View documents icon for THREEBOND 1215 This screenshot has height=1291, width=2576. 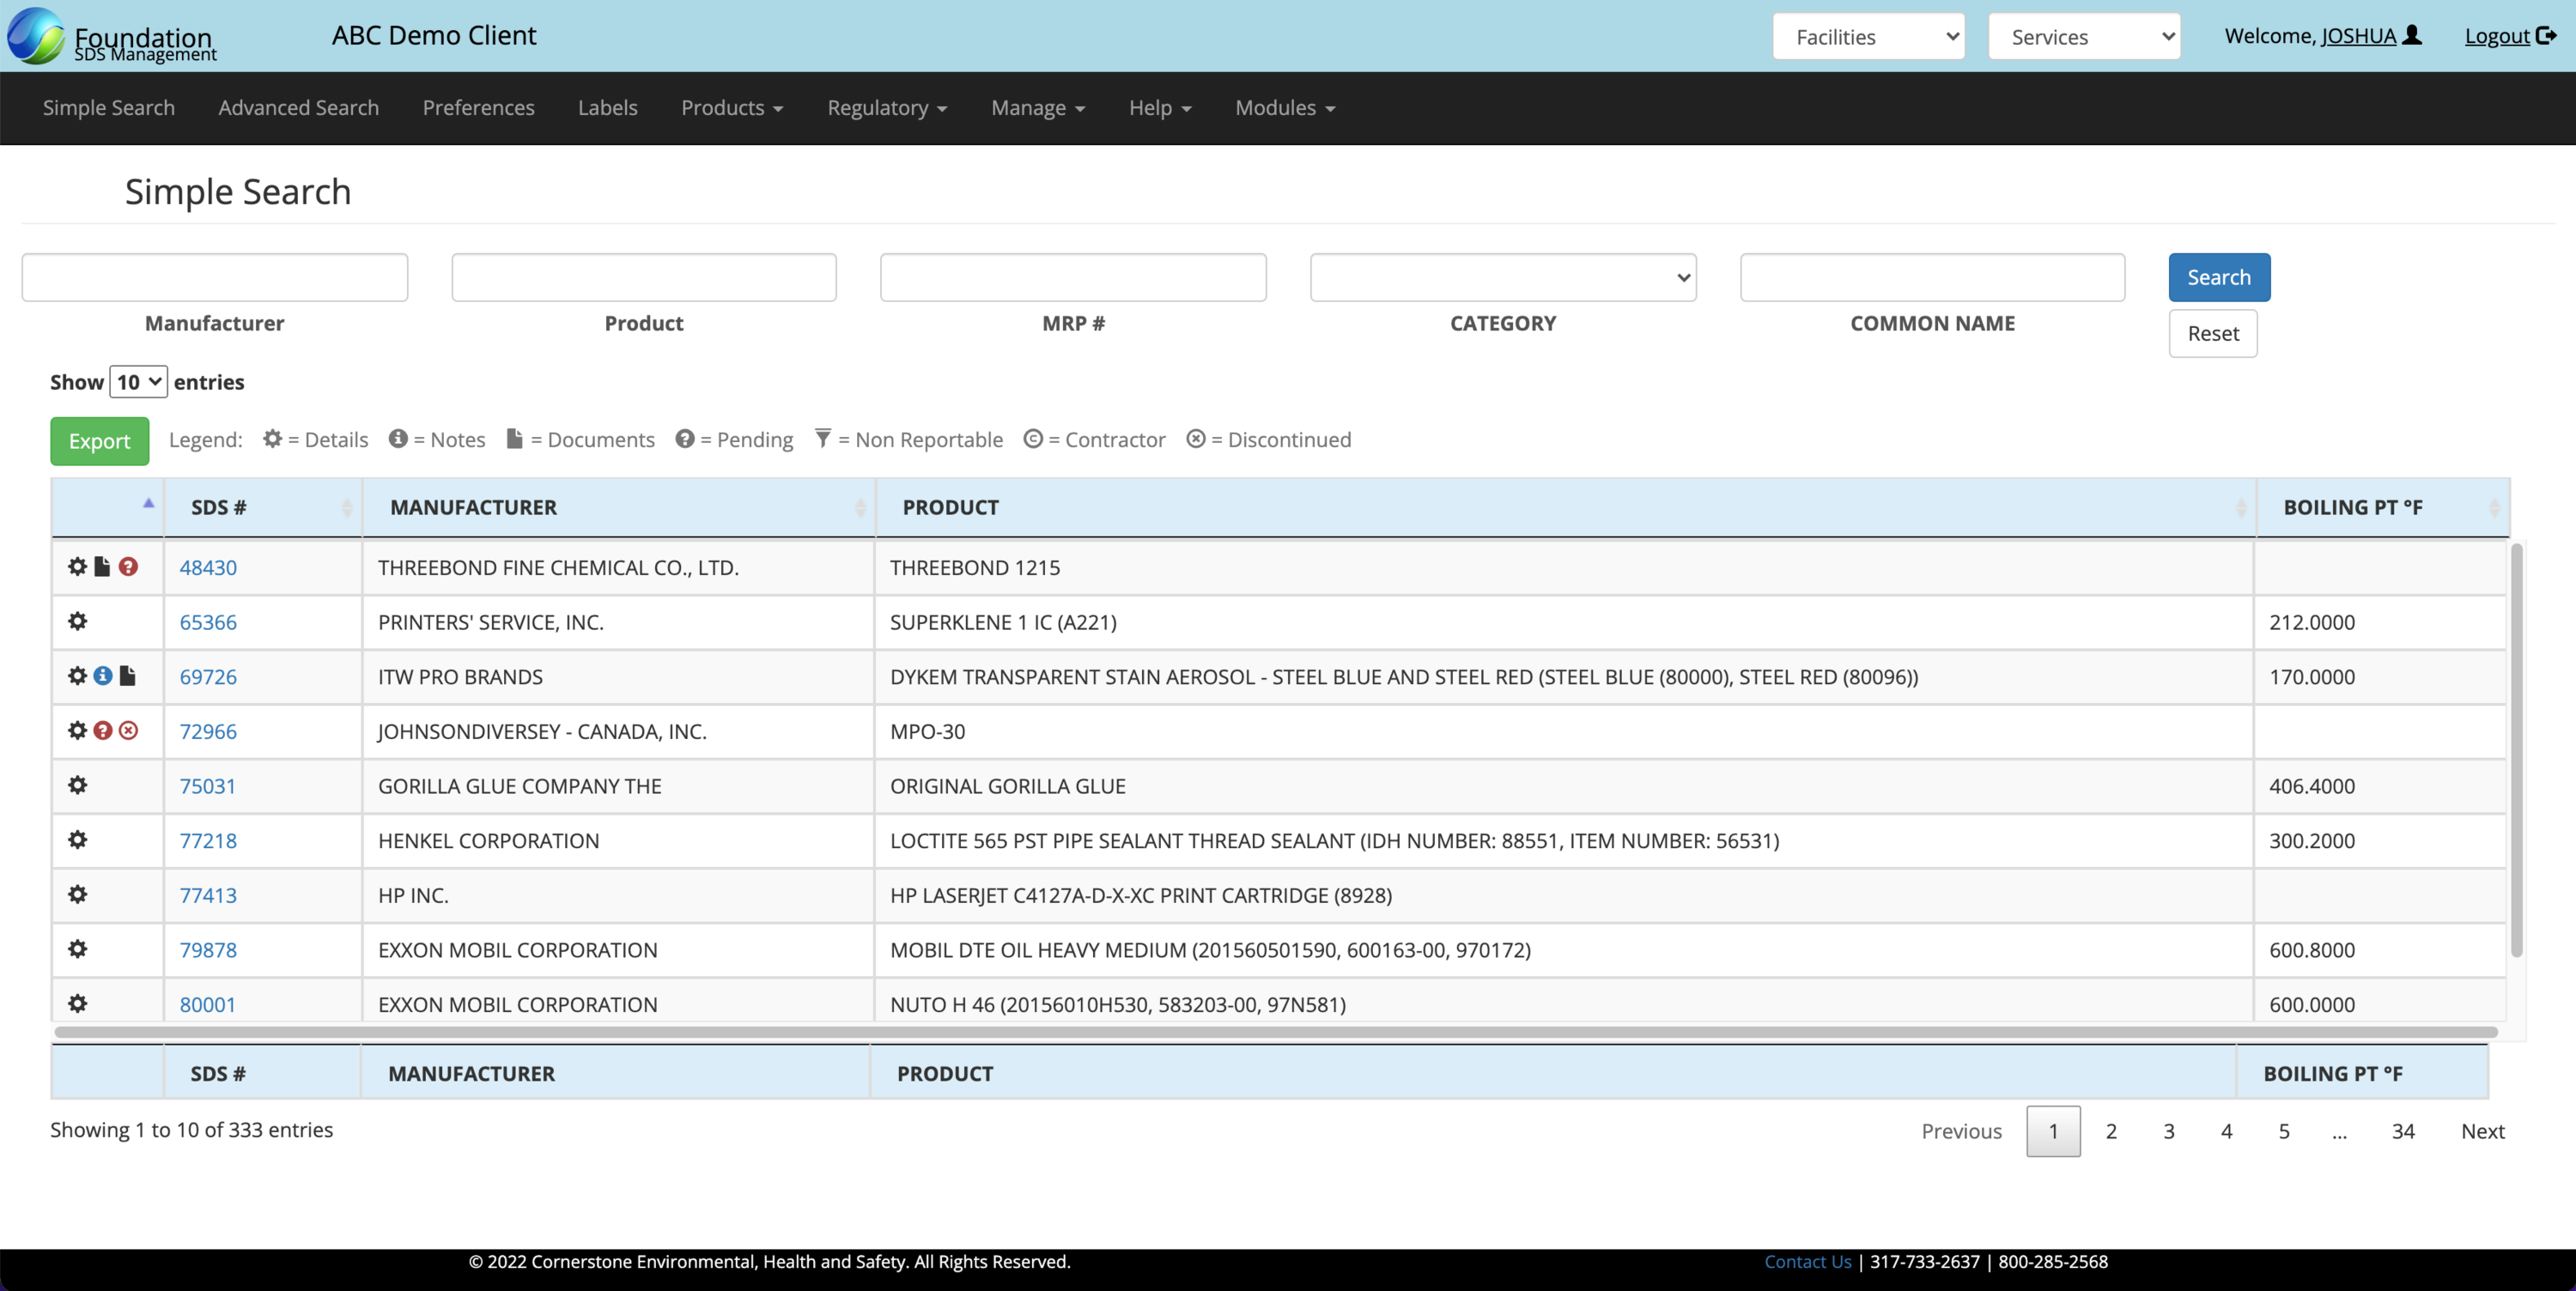(x=103, y=566)
